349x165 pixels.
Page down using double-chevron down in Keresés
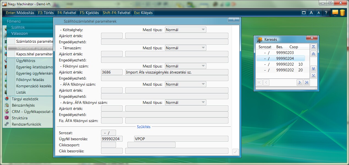click(x=313, y=69)
